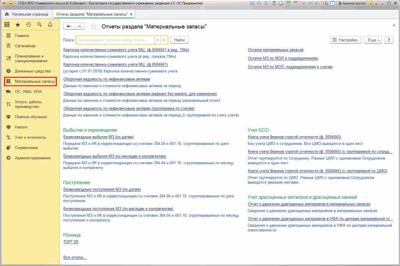Image resolution: width=400 pixels, height=266 pixels.
Task: Click the Print icon in title bar
Action: tap(259, 3)
